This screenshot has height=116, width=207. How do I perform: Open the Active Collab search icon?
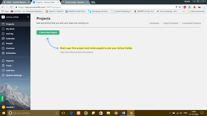click(28, 17)
